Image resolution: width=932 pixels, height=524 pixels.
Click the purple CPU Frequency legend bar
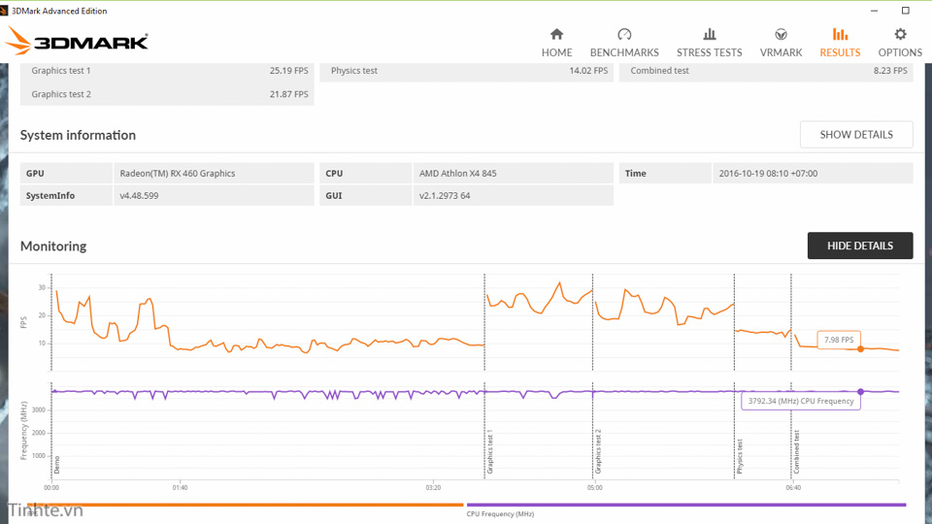(x=686, y=505)
